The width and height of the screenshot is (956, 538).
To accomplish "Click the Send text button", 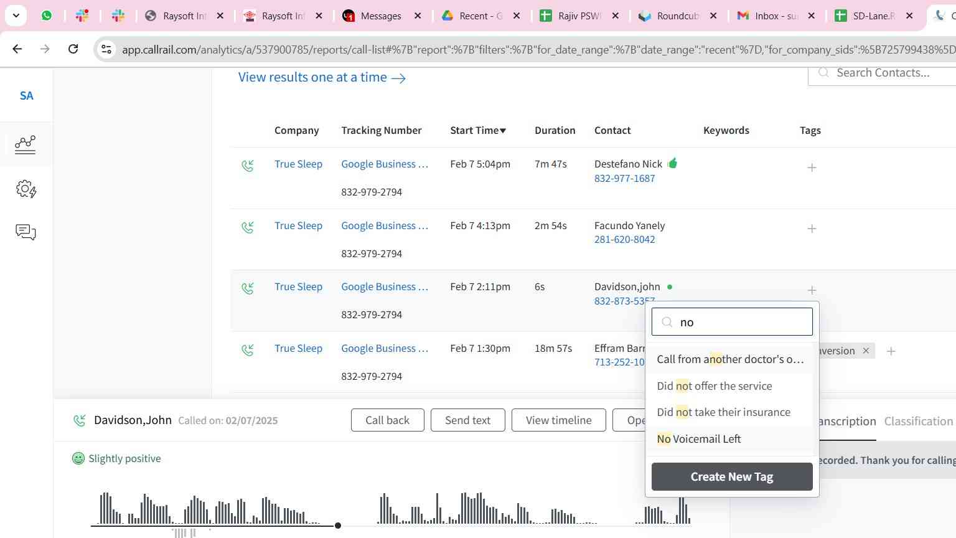I will 467,420.
